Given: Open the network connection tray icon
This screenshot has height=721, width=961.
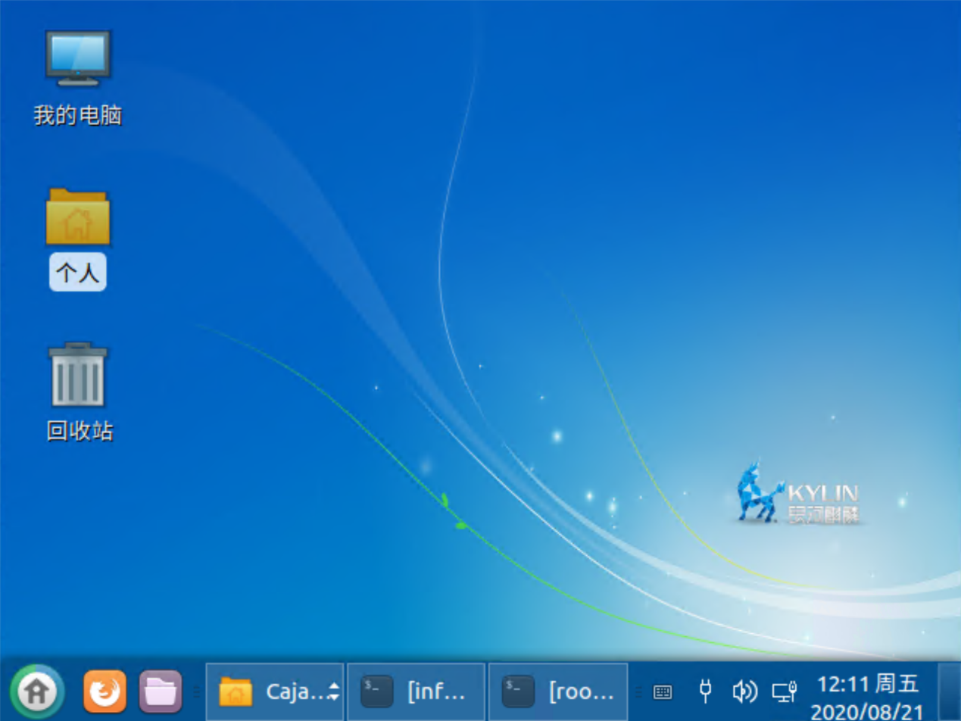Looking at the screenshot, I should [785, 691].
